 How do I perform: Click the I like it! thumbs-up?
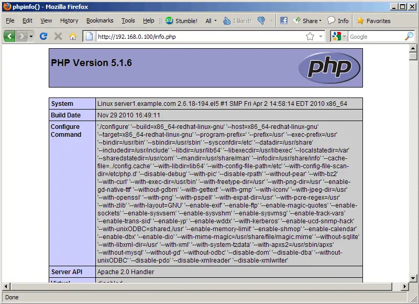coord(237,21)
